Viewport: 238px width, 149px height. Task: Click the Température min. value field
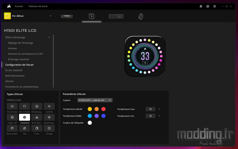(151, 116)
